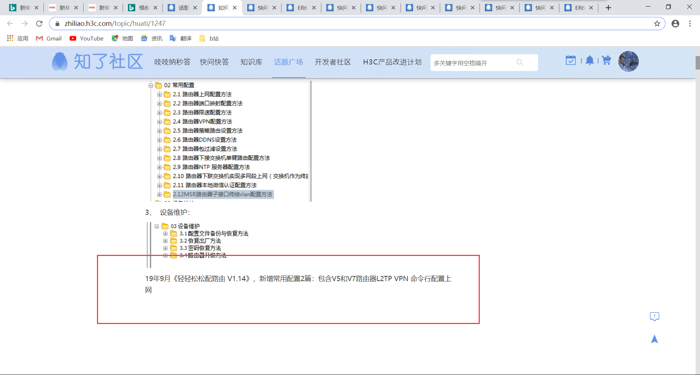Open the Gmail bookmark
700x375 pixels.
point(48,38)
